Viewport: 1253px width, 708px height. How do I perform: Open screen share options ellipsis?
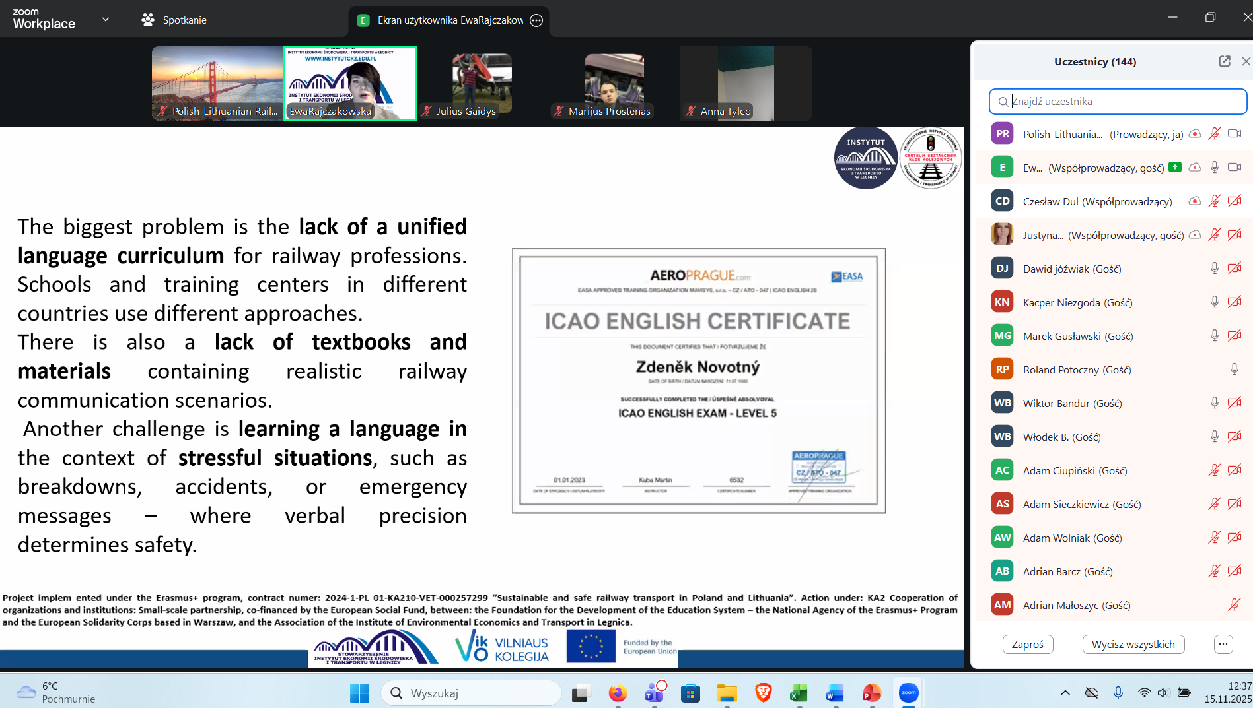point(536,20)
